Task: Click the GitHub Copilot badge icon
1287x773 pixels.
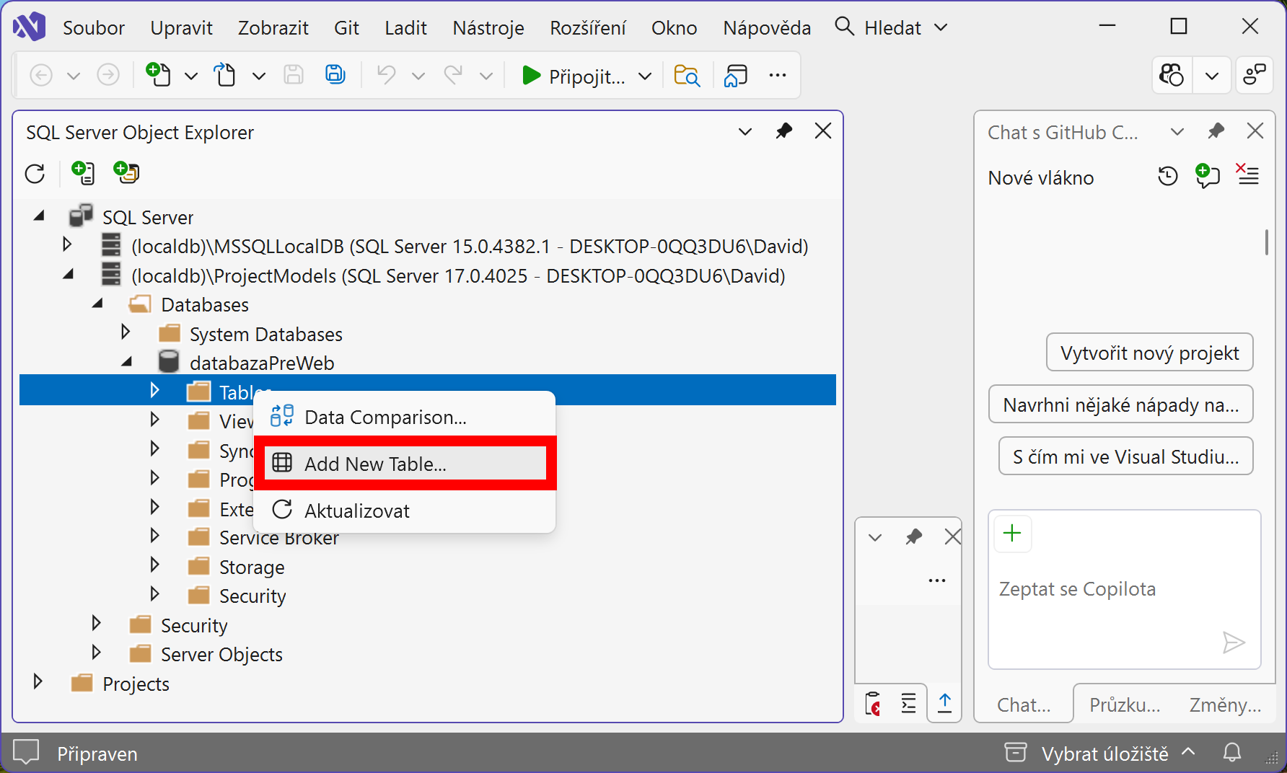Action: (1172, 75)
